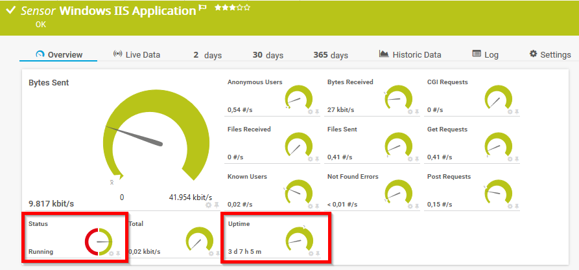The width and height of the screenshot is (579, 270).
Task: Pin the Bytes Received gauge
Action: coord(417,111)
